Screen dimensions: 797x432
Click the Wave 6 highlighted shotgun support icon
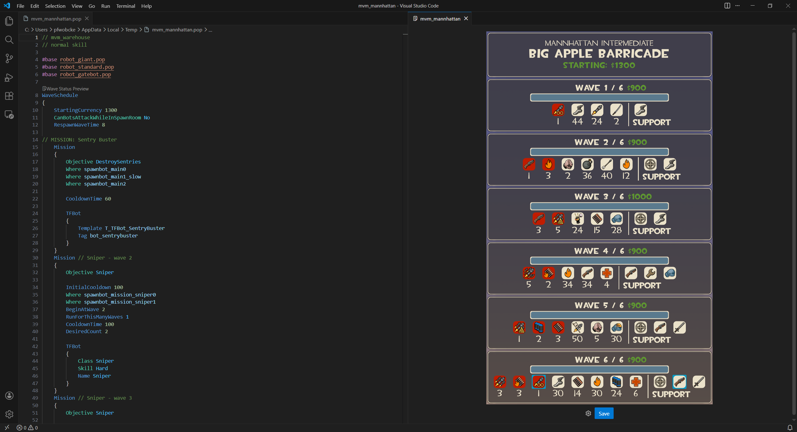click(679, 382)
